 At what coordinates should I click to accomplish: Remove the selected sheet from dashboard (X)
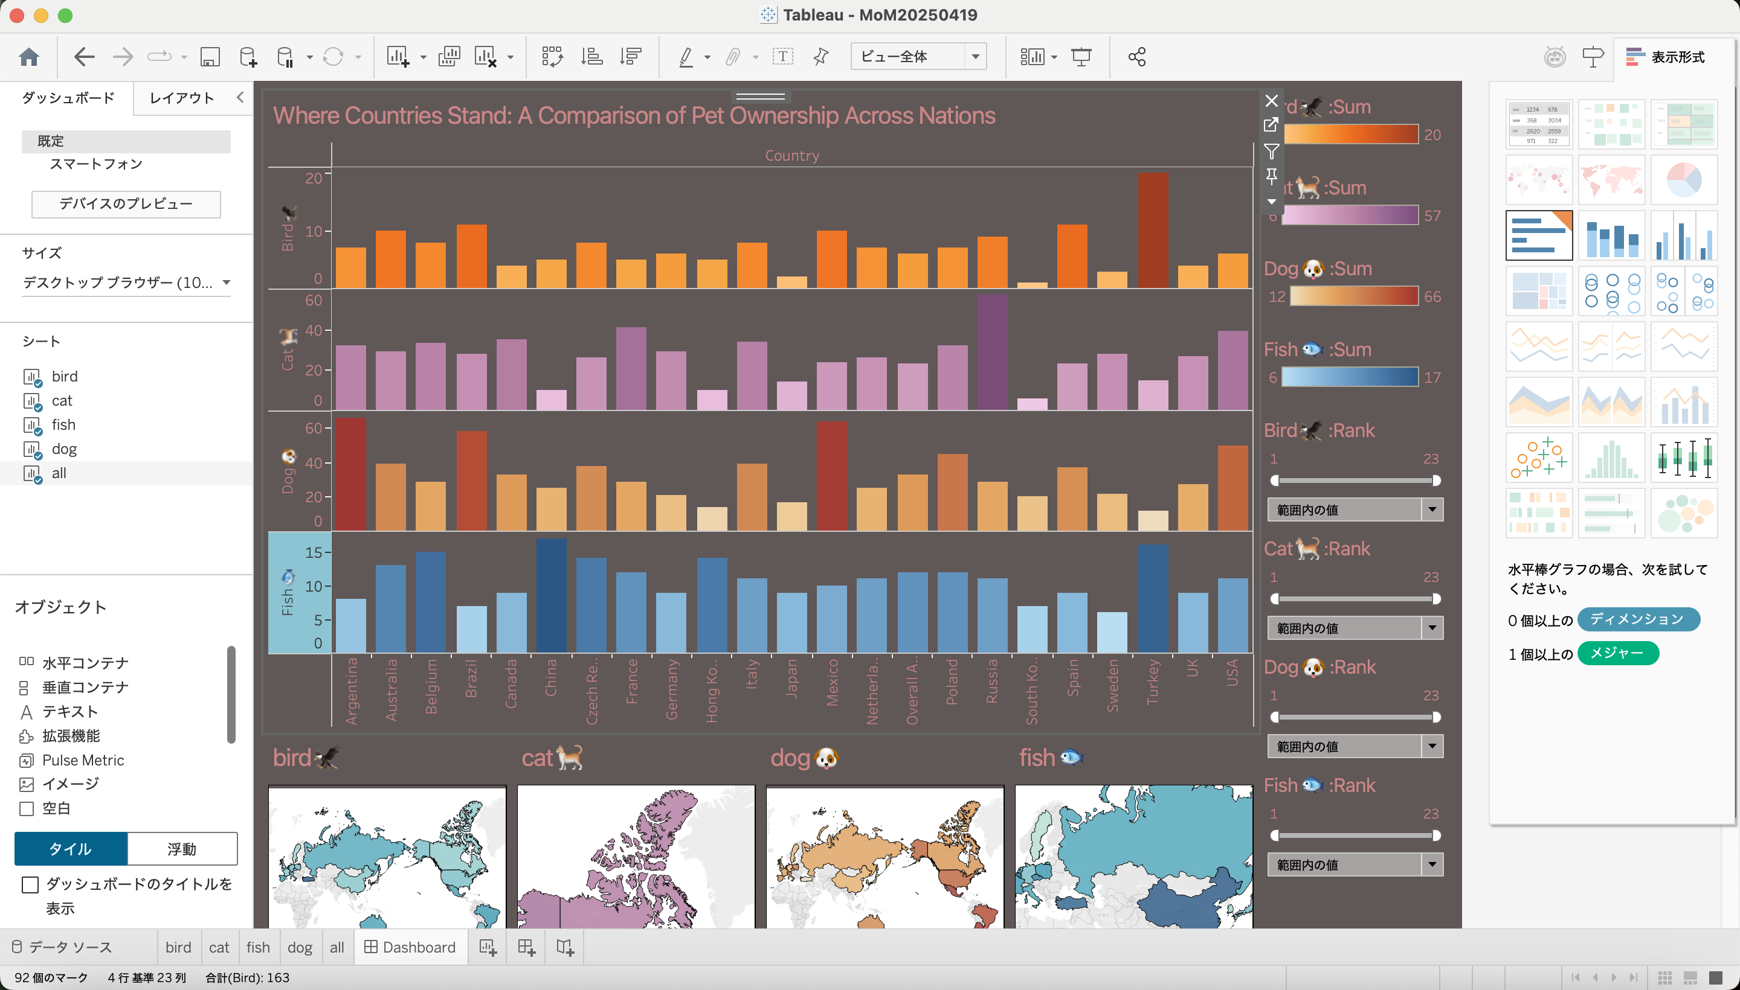pyautogui.click(x=1271, y=101)
